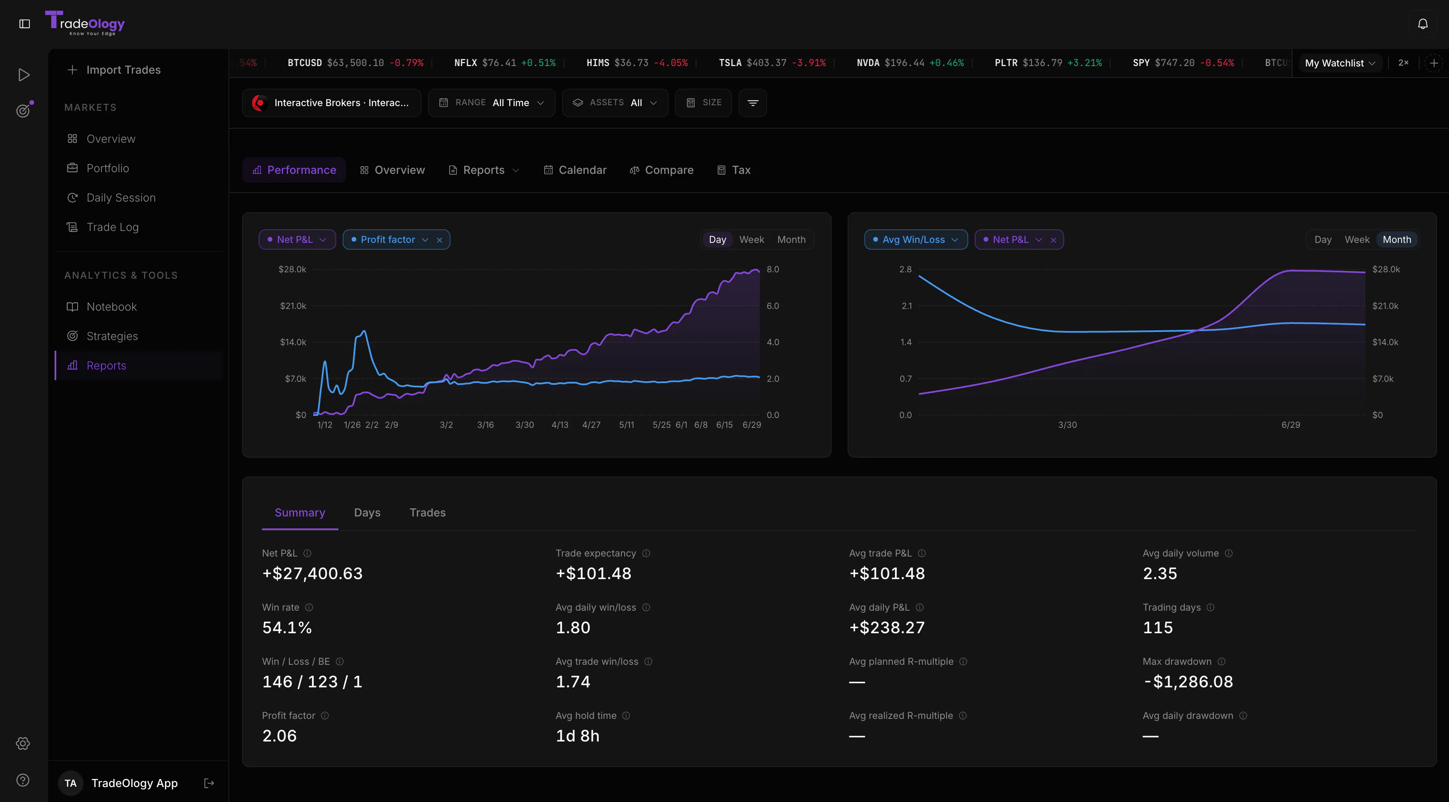1449x802 pixels.
Task: Click the Avg daily volume info icon
Action: (x=1229, y=554)
